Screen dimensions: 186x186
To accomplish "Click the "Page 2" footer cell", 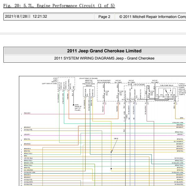I will tap(104, 17).
